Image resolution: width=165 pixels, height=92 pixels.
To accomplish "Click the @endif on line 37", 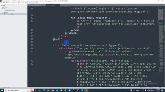I will pyautogui.click(x=57, y=39).
